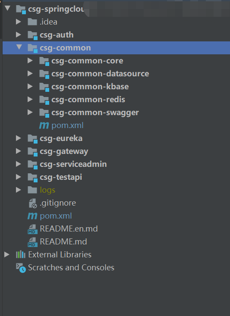Click the csg-eureka module folder icon
This screenshot has width=230, height=316.
pos(33,139)
